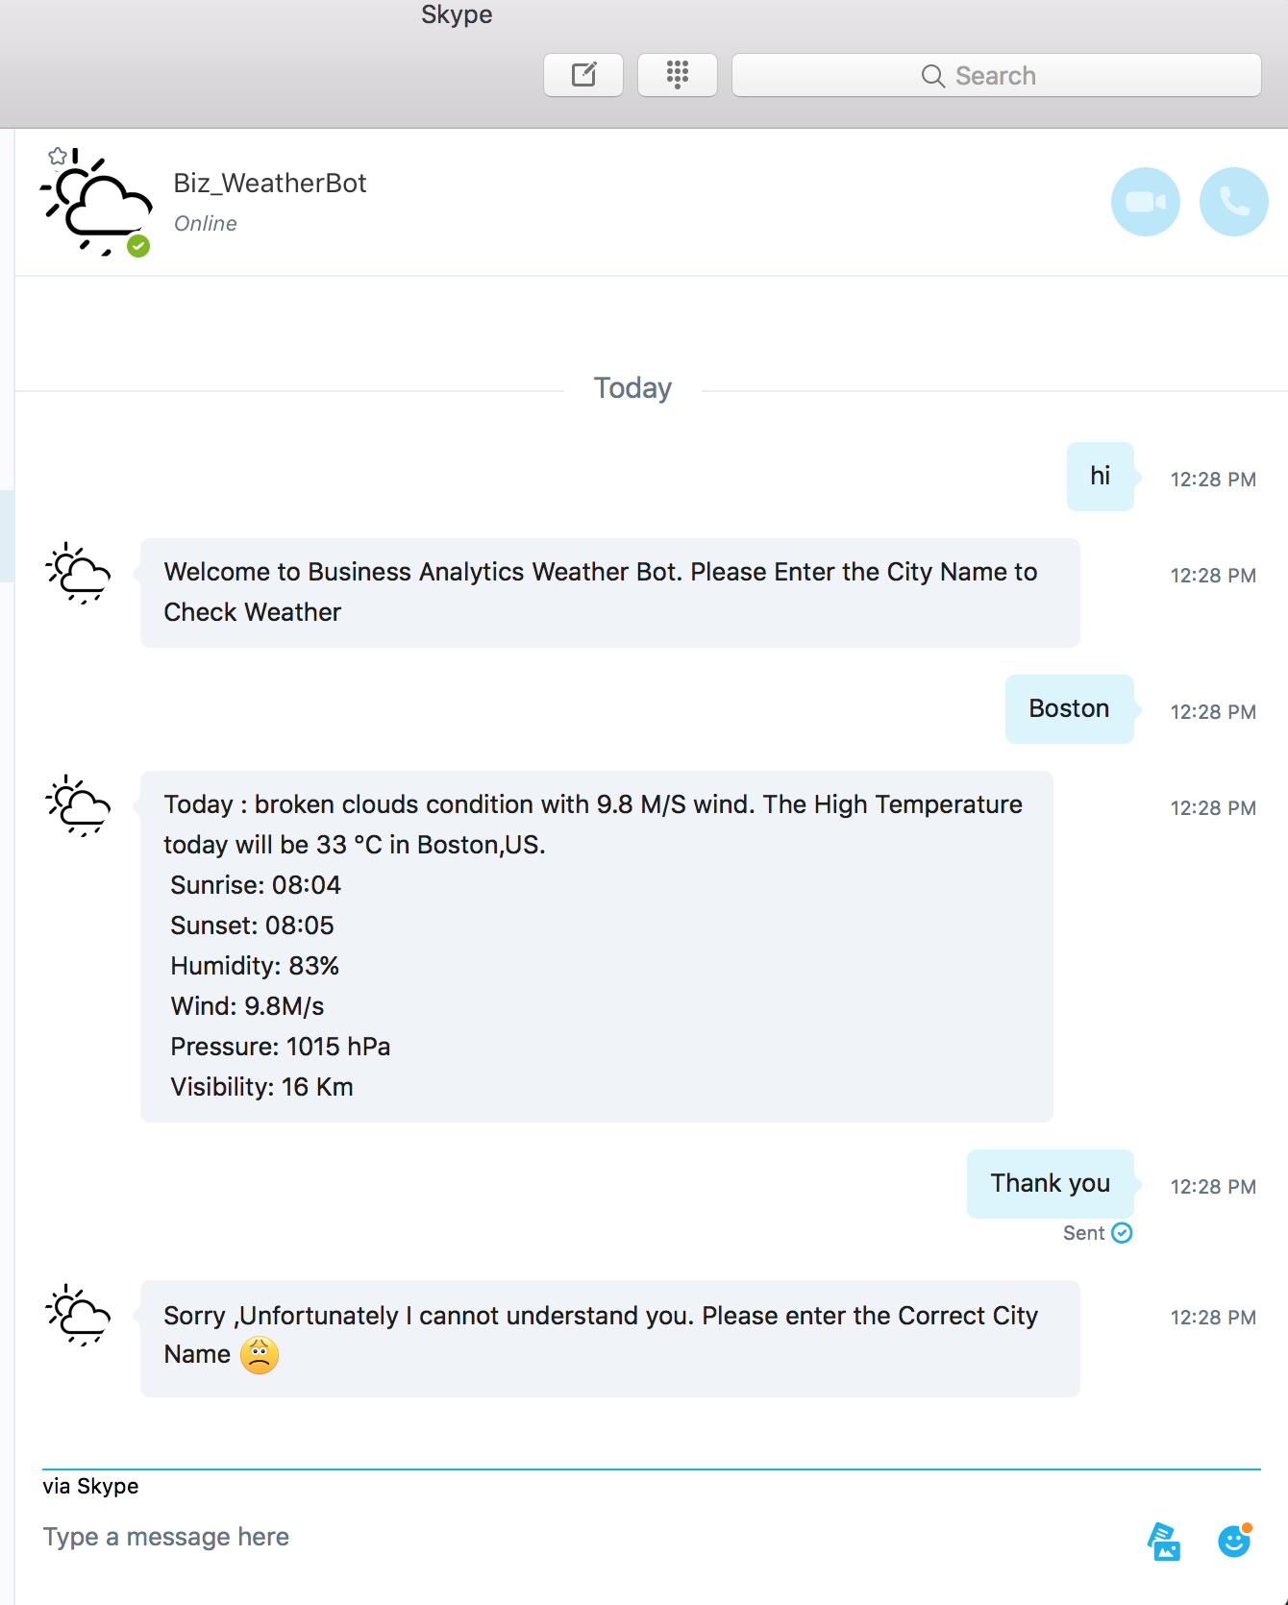Click the green online status badge

click(136, 246)
